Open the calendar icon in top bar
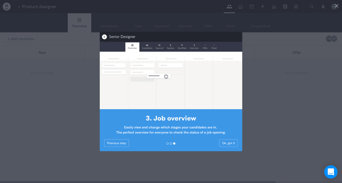The width and height of the screenshot is (342, 183). click(251, 7)
